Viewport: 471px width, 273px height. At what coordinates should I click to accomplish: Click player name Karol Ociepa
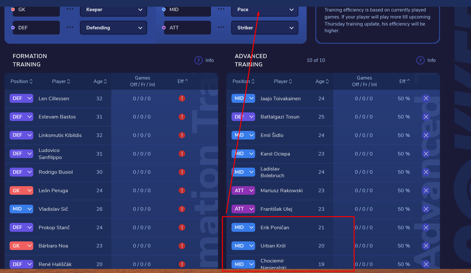pyautogui.click(x=275, y=154)
